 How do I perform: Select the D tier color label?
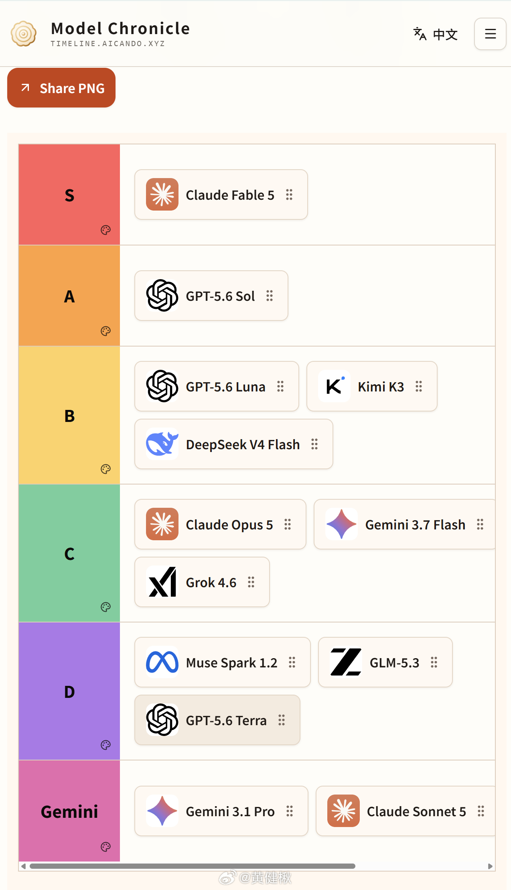click(69, 691)
